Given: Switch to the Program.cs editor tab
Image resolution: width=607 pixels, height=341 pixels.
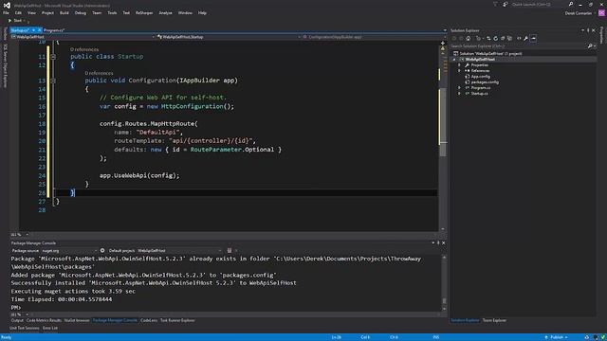Looking at the screenshot, I should [x=54, y=30].
